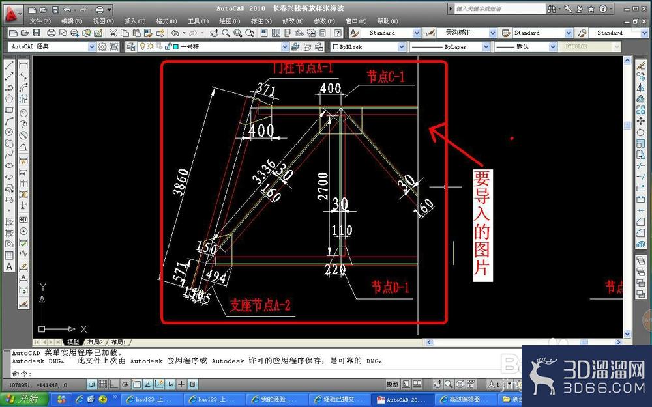
Task: Select the Linear dimension tool
Action: coord(23,65)
